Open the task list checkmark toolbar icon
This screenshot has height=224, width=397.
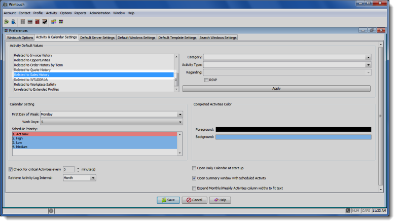(45, 22)
